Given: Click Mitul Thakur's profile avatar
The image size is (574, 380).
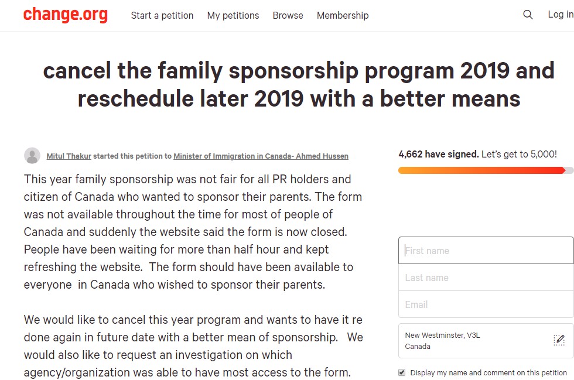Looking at the screenshot, I should [32, 156].
